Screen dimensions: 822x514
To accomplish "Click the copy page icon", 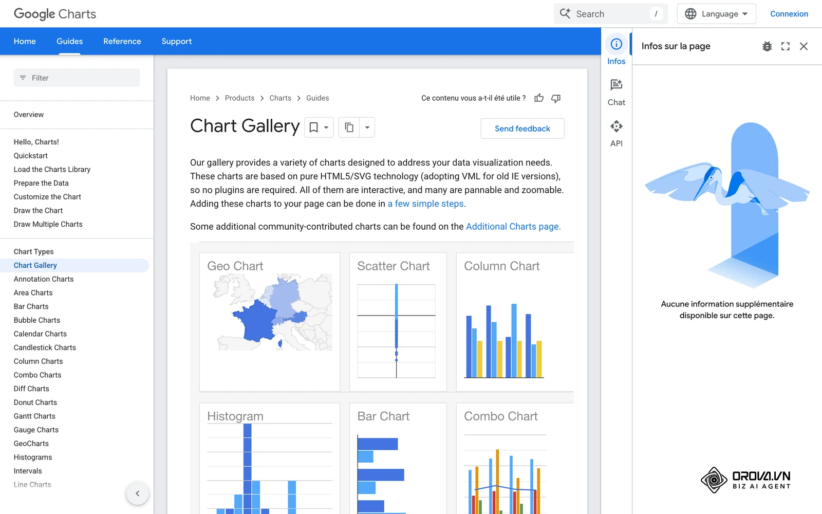I will coord(349,127).
